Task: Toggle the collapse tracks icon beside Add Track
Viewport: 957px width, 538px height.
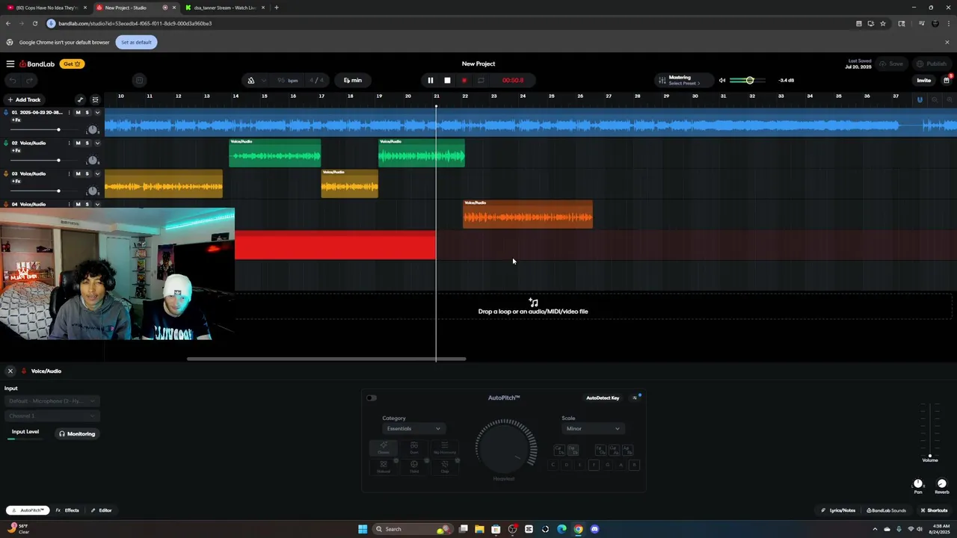Action: tap(95, 100)
